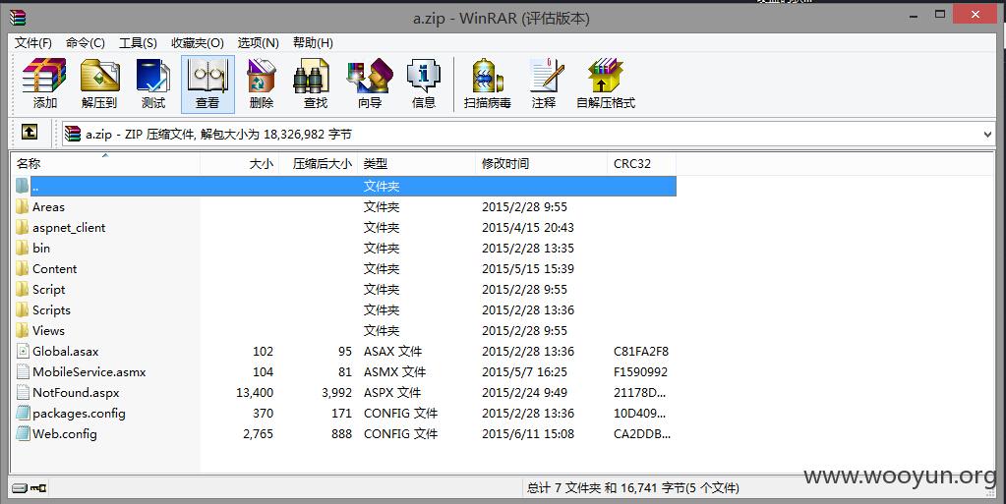Click the Content folder icon
The image size is (1006, 504).
23,268
